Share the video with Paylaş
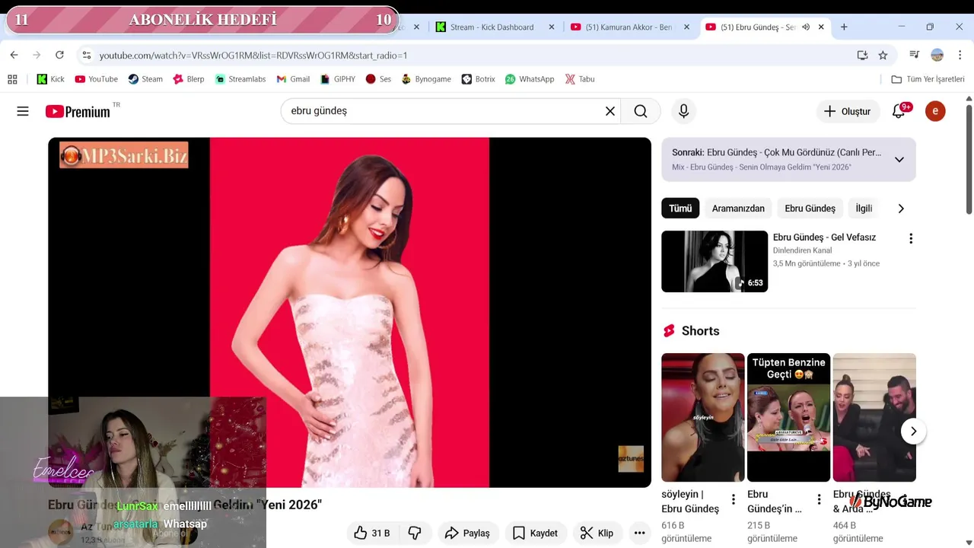This screenshot has width=974, height=548. click(467, 533)
